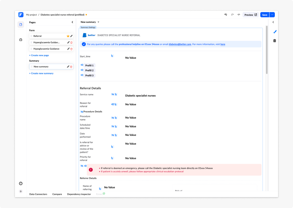Open the help question mark icon
The height and width of the screenshot is (208, 293).
(x=21, y=183)
